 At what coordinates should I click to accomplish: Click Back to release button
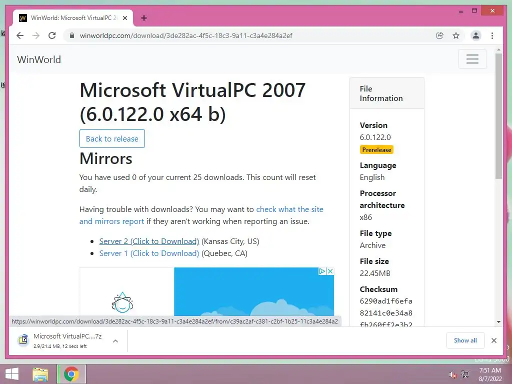pos(112,138)
